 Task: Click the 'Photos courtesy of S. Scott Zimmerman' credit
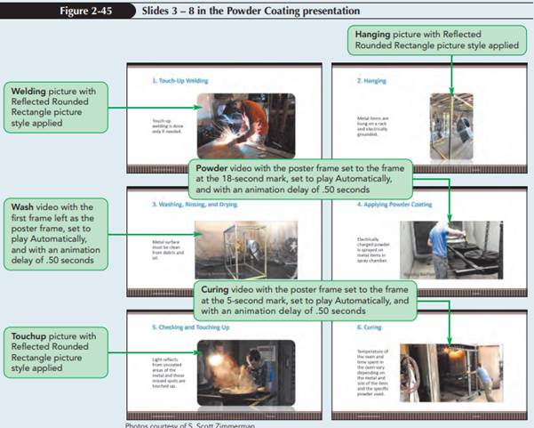click(x=189, y=425)
